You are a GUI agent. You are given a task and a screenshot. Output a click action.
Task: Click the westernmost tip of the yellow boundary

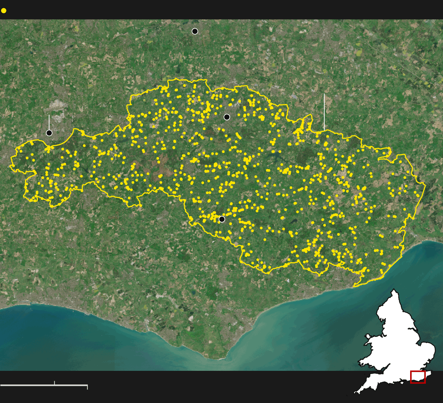click(10, 166)
